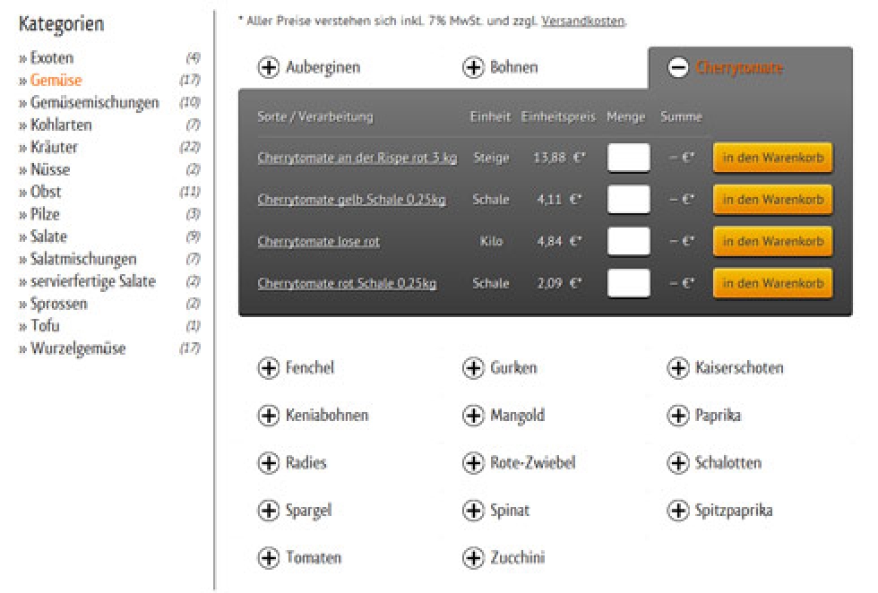
Task: Open the Kräuter category in sidebar
Action: click(x=54, y=148)
